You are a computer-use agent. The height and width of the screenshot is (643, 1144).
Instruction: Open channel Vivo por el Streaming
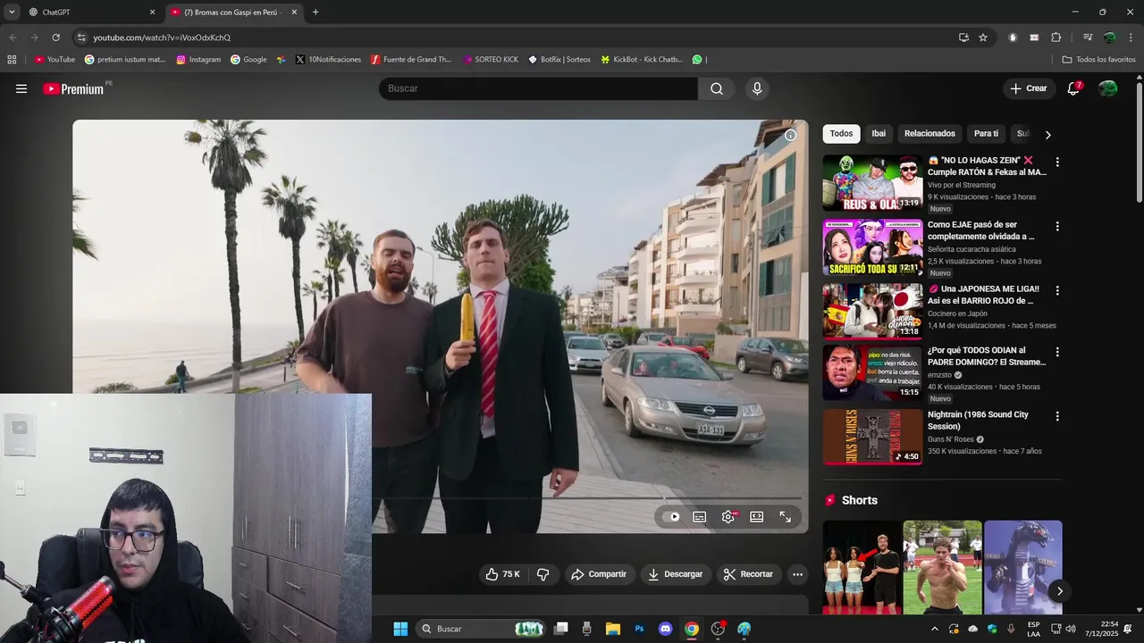click(x=962, y=185)
